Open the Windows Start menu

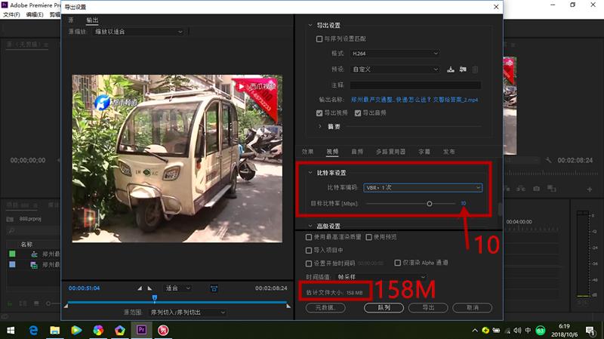[11, 330]
